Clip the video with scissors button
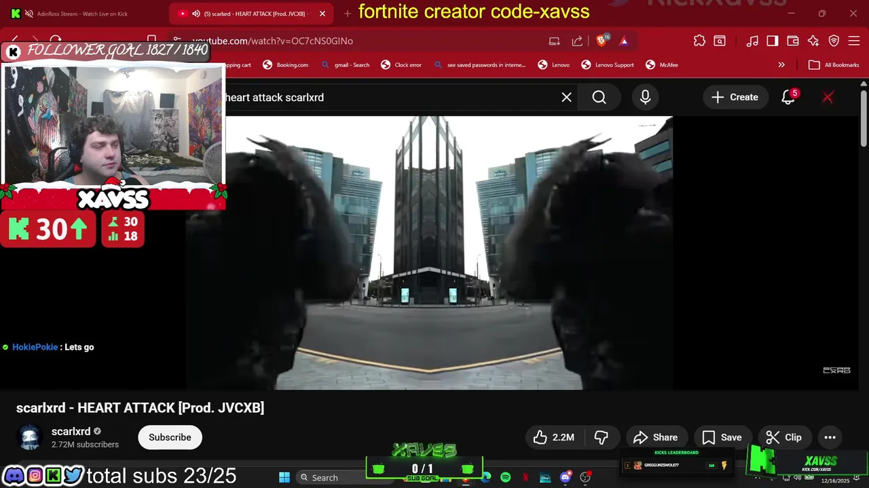869x488 pixels. click(x=783, y=437)
